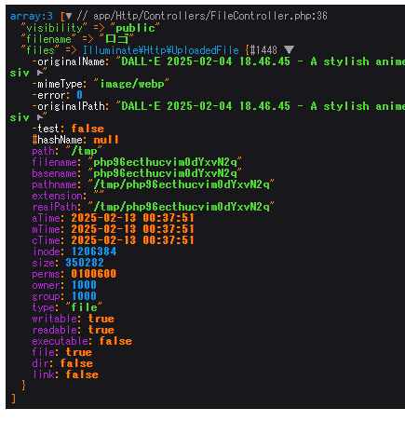The image size is (405, 422).
Task: Click the group value 1000
Action: pyautogui.click(x=84, y=296)
